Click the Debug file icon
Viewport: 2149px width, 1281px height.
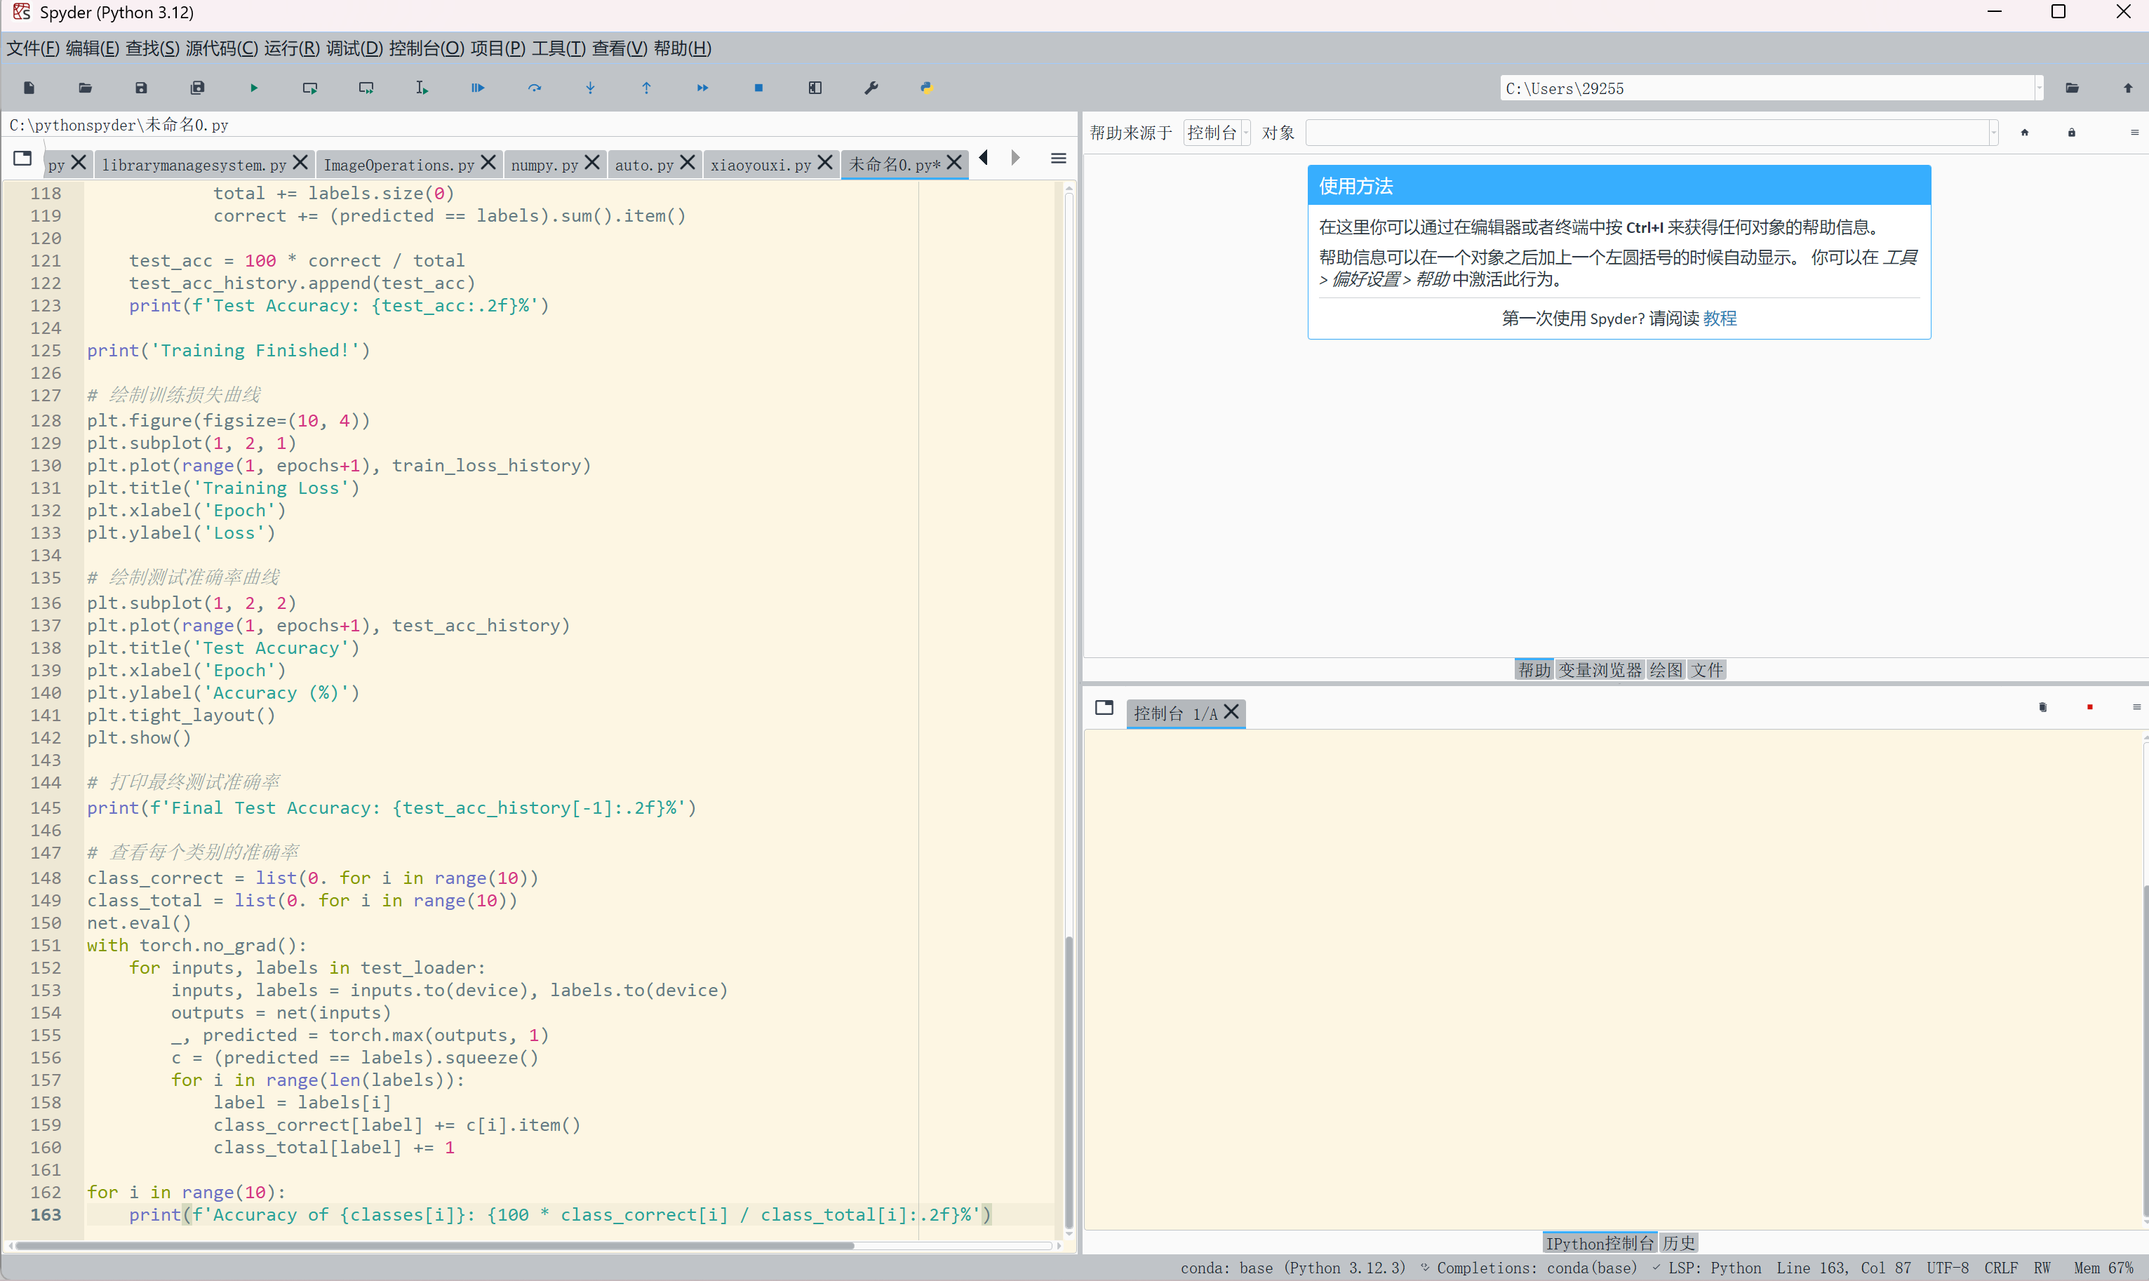pyautogui.click(x=478, y=88)
